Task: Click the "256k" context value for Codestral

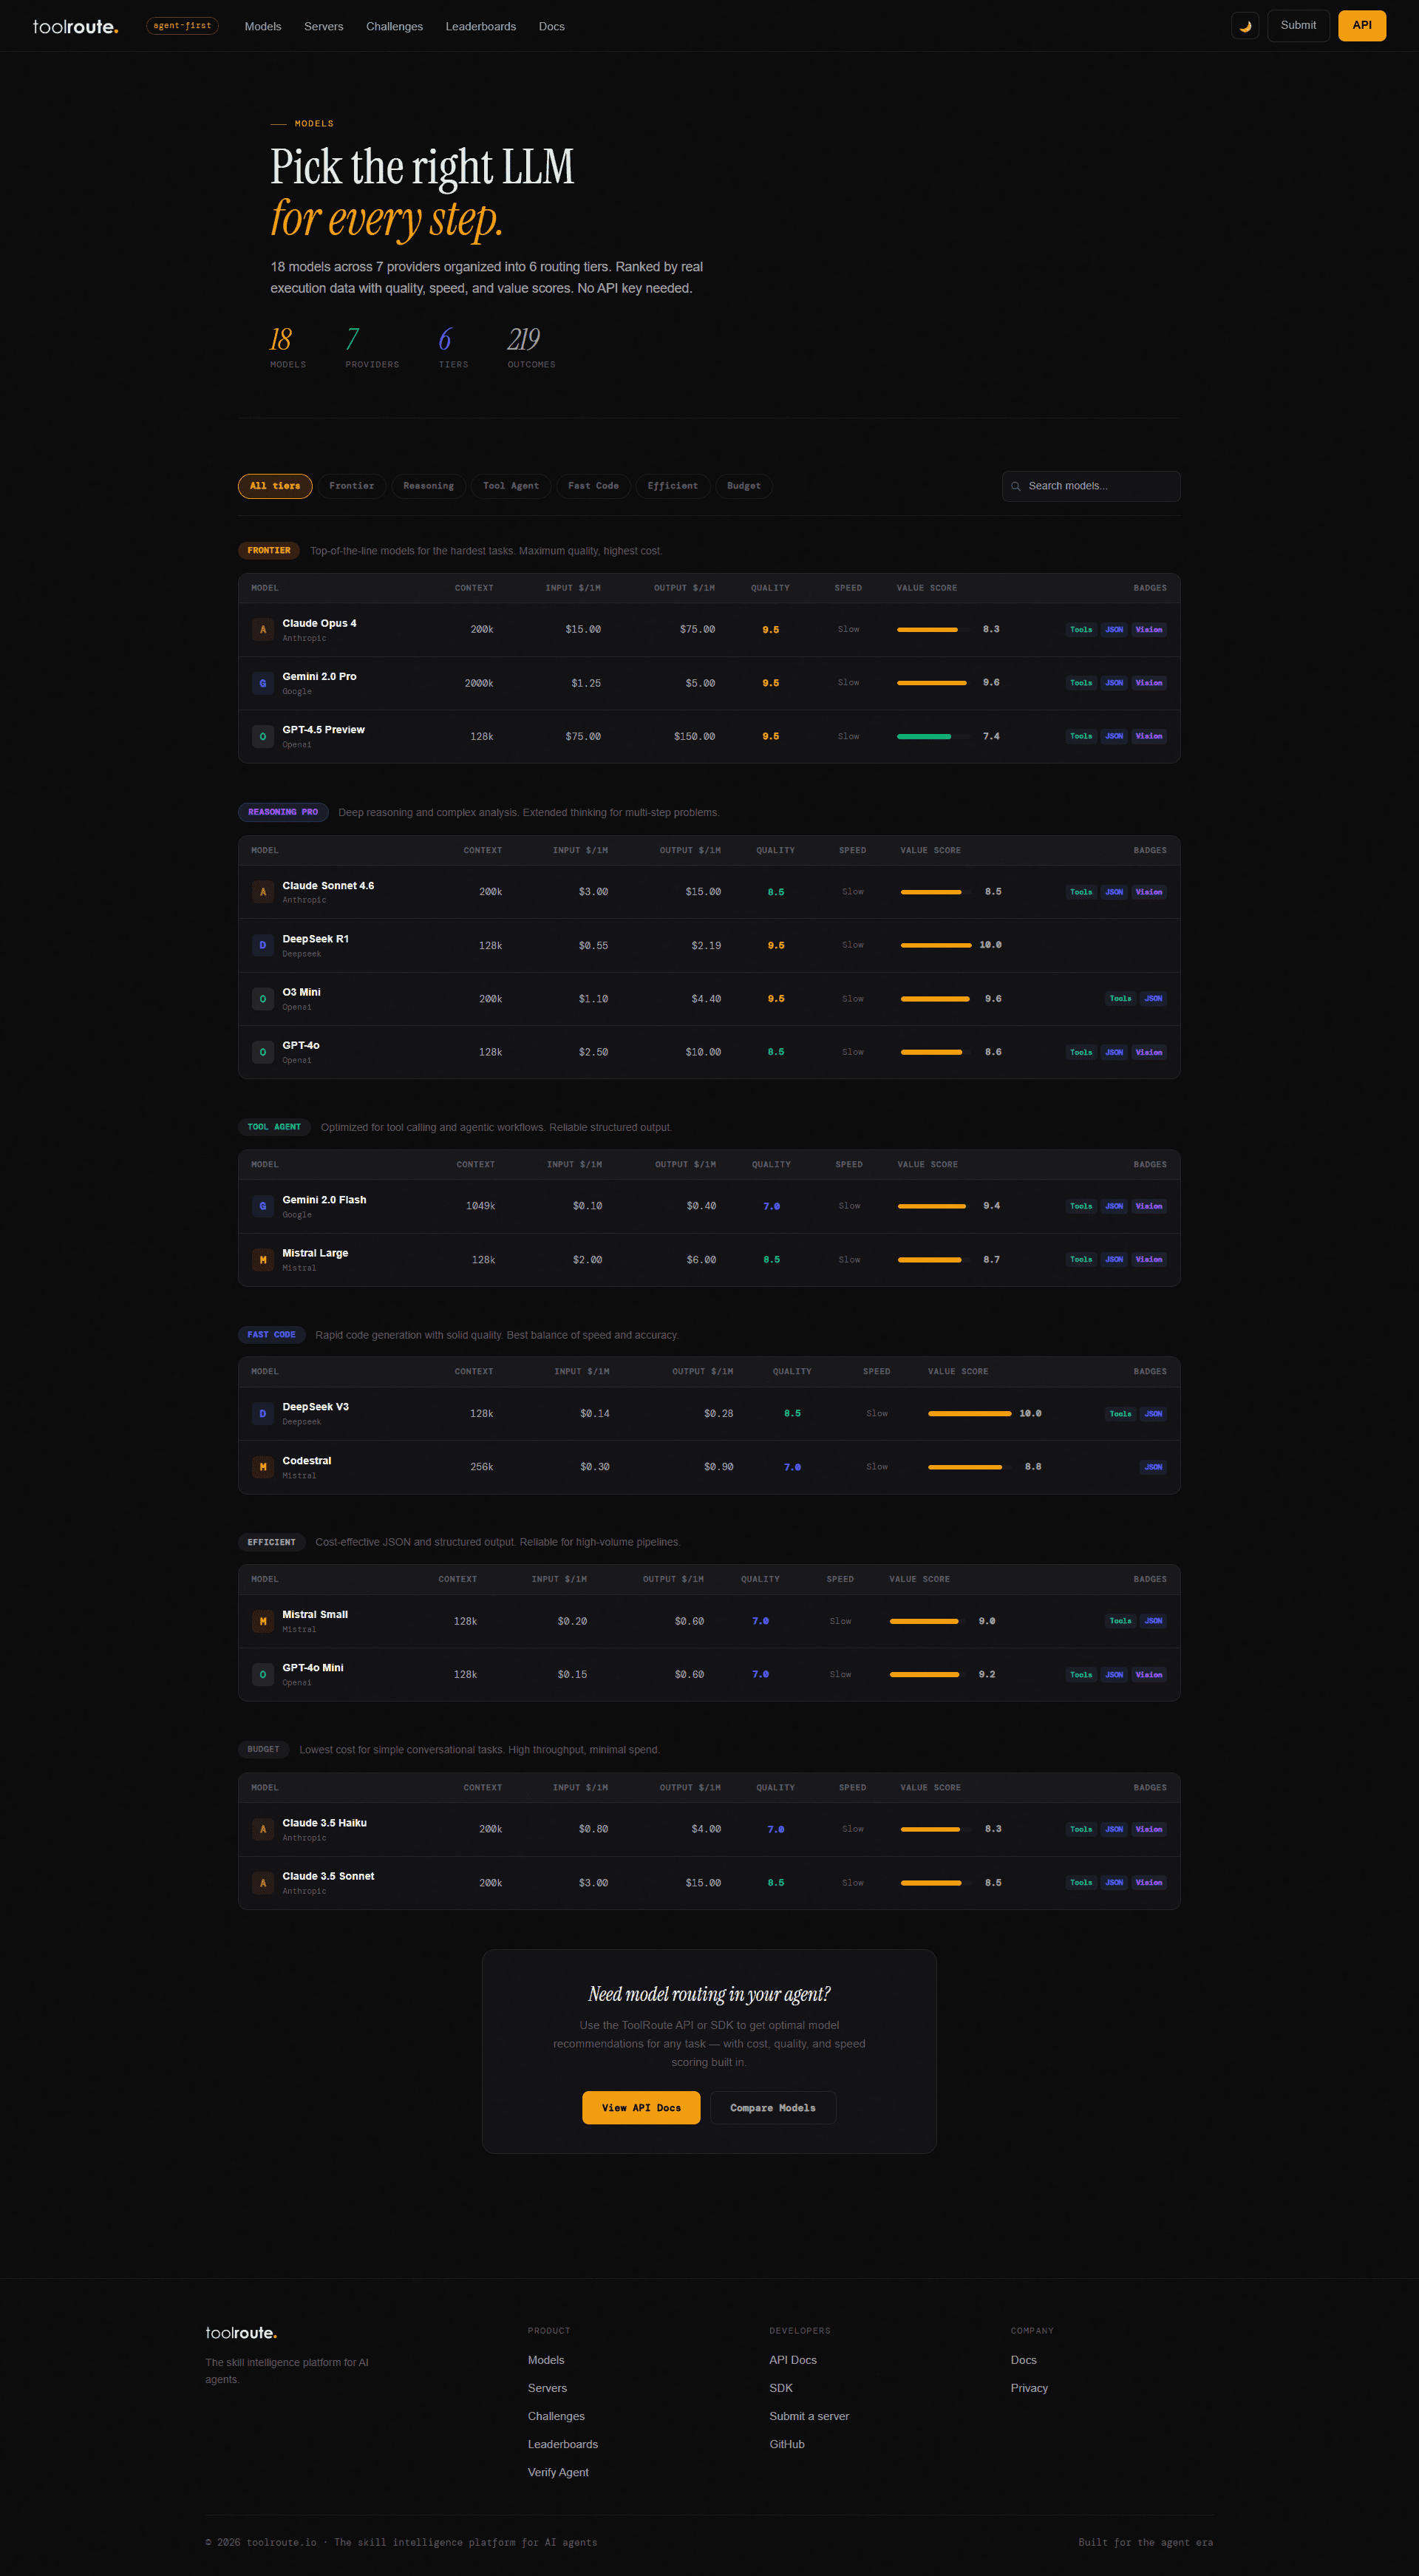Action: (x=482, y=1467)
